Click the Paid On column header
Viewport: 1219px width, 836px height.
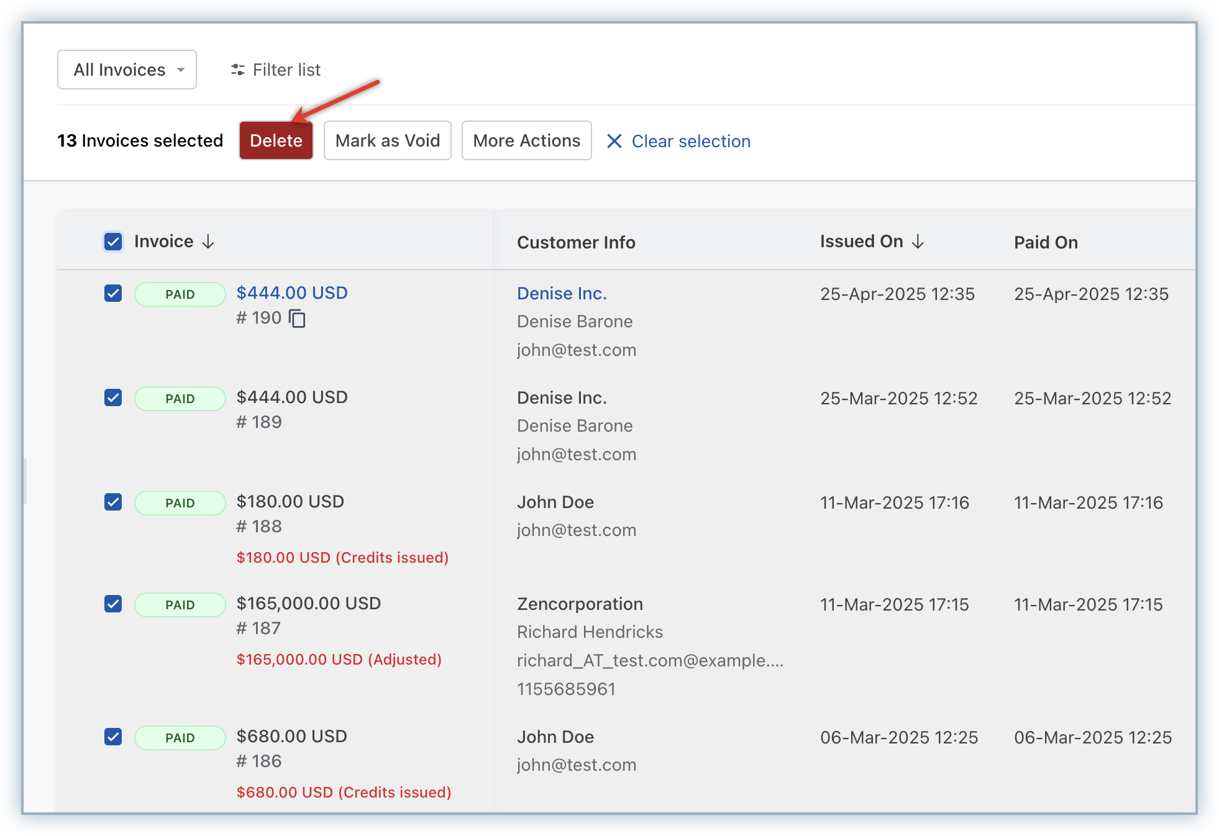(x=1046, y=242)
